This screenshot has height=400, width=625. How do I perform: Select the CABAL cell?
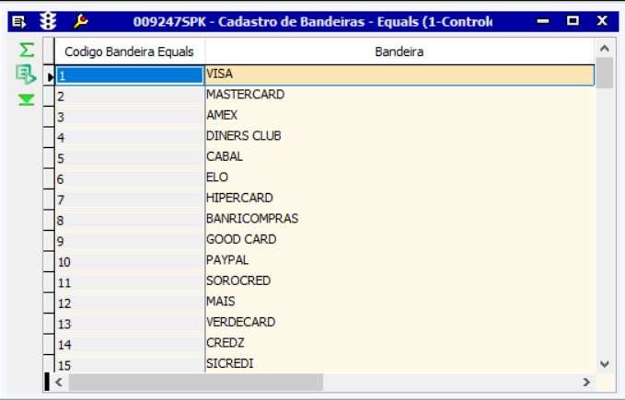(x=399, y=157)
